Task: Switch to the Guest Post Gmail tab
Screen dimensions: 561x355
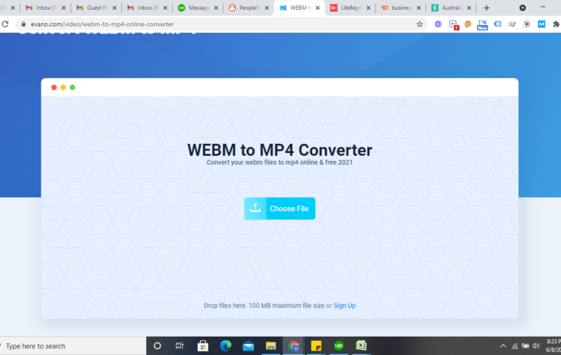Action: point(97,8)
